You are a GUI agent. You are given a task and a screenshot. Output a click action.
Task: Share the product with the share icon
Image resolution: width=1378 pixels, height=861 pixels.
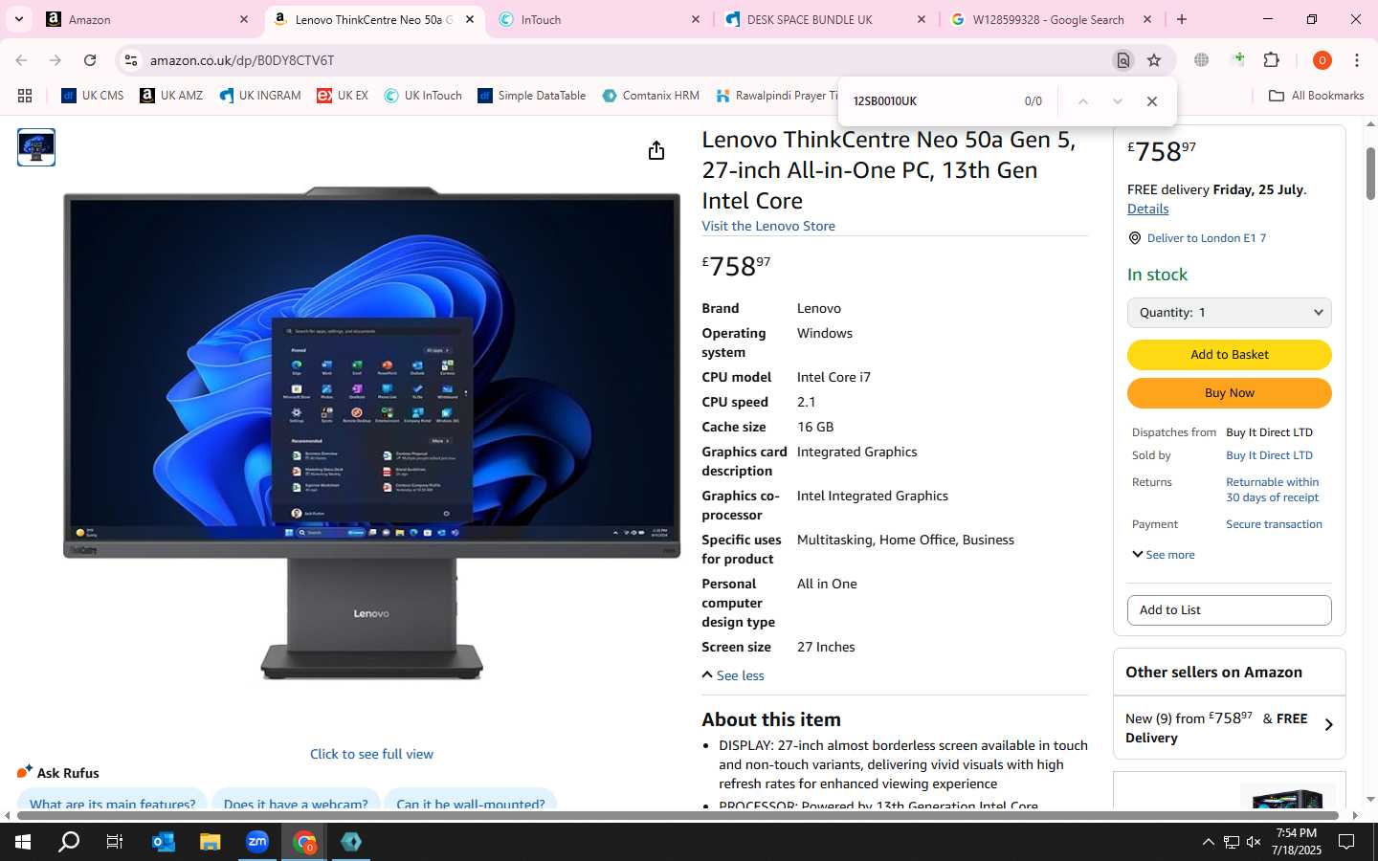pos(656,150)
